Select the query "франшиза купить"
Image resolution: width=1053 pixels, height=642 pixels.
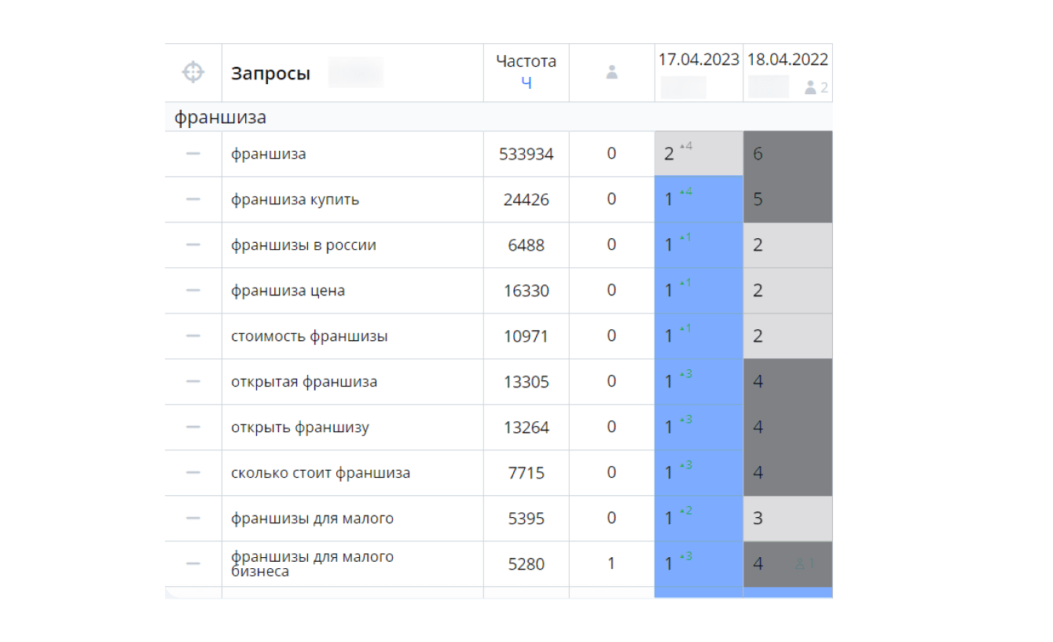point(295,200)
